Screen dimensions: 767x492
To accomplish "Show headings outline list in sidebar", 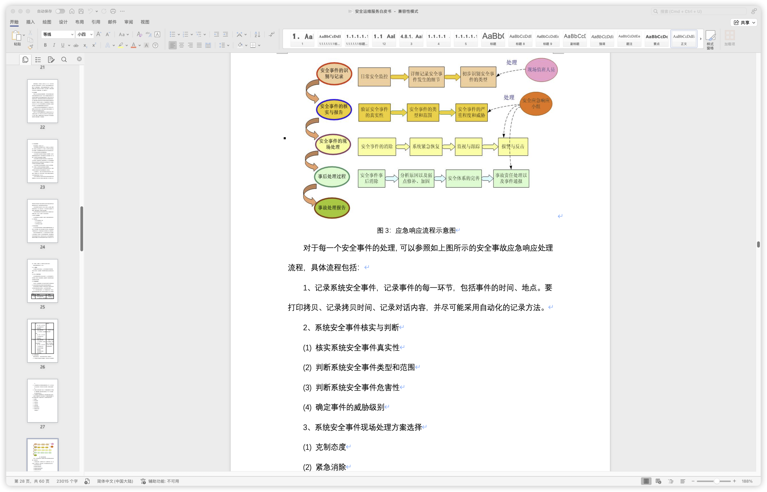I will point(38,59).
